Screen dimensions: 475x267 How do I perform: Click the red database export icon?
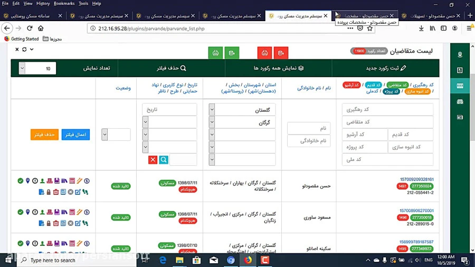click(x=281, y=53)
